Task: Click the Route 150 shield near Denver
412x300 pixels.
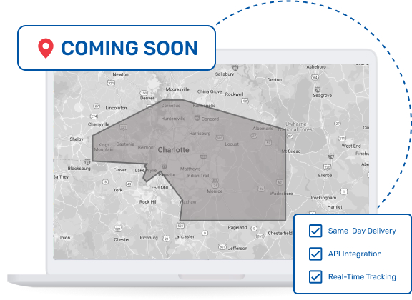Action: click(x=144, y=93)
